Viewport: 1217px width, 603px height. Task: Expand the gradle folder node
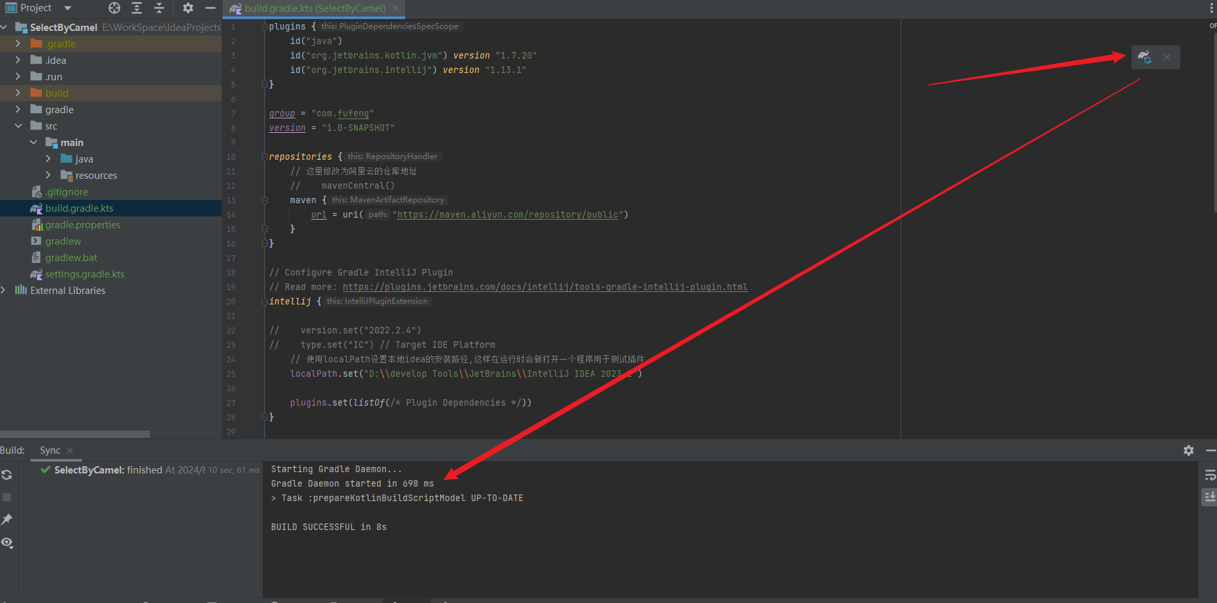tap(18, 109)
